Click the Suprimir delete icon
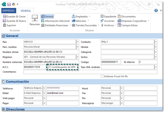165x113 pixels. [5, 25]
